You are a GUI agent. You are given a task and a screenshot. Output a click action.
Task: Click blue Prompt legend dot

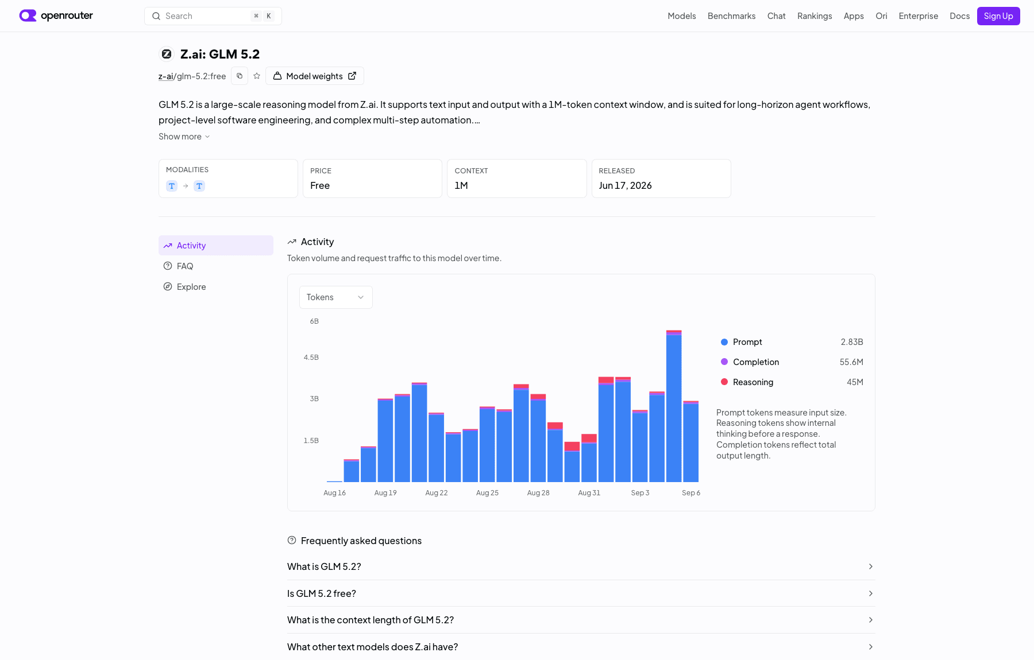click(724, 342)
